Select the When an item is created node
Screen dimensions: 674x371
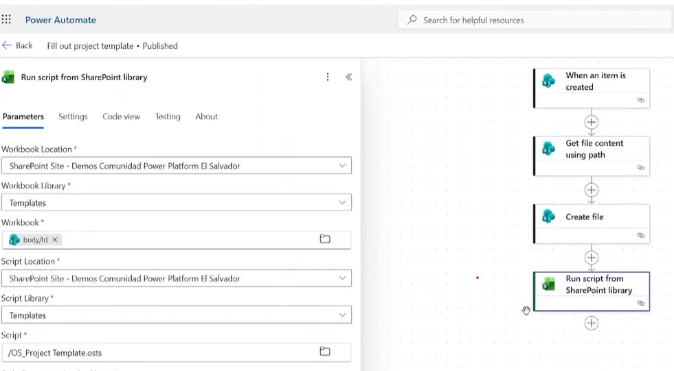pyautogui.click(x=592, y=88)
